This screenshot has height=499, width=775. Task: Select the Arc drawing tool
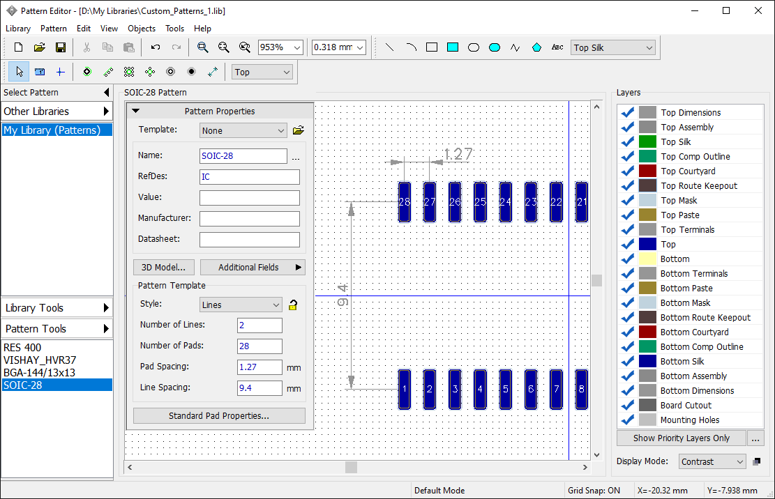[411, 47]
